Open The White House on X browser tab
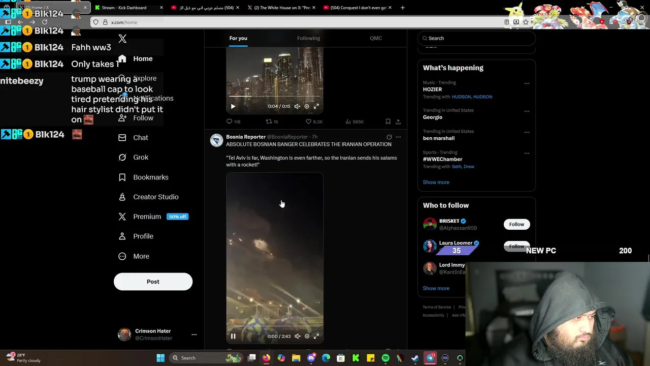Screen dimensions: 650x366 282,8
